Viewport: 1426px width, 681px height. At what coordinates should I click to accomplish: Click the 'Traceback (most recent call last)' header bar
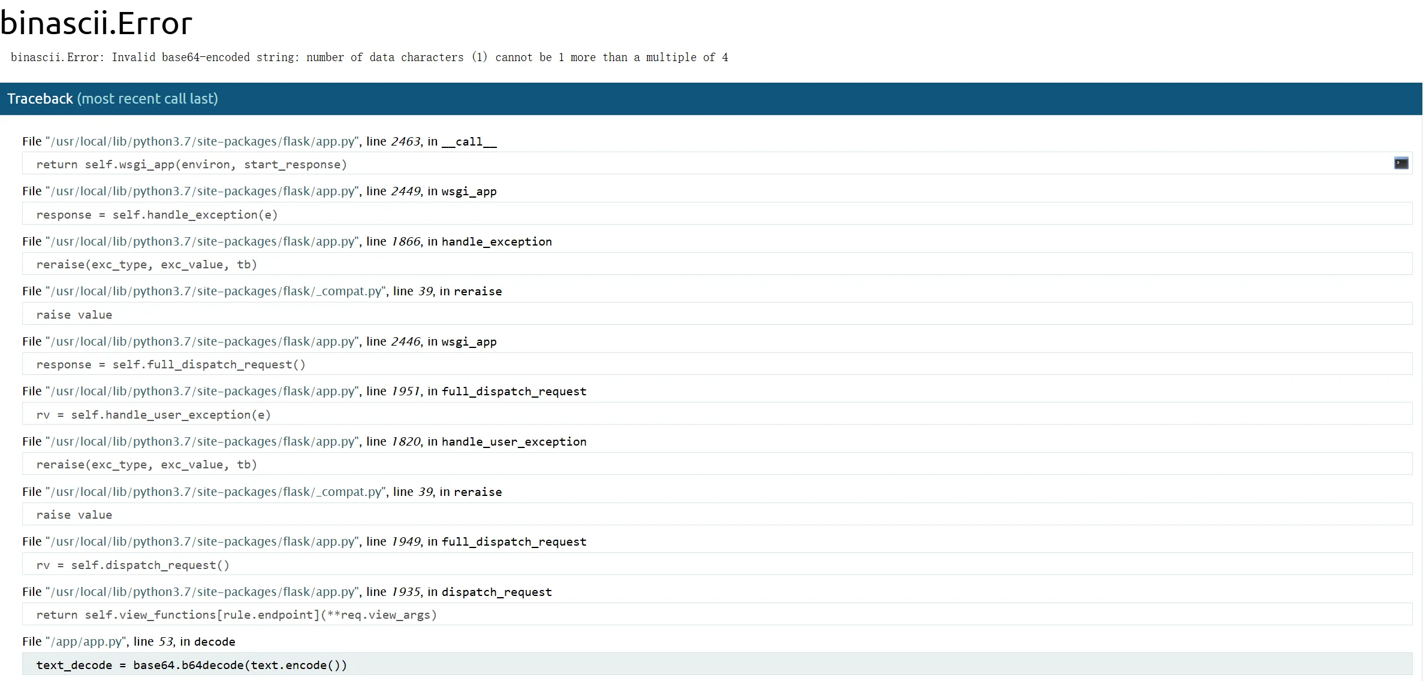pyautogui.click(x=711, y=99)
